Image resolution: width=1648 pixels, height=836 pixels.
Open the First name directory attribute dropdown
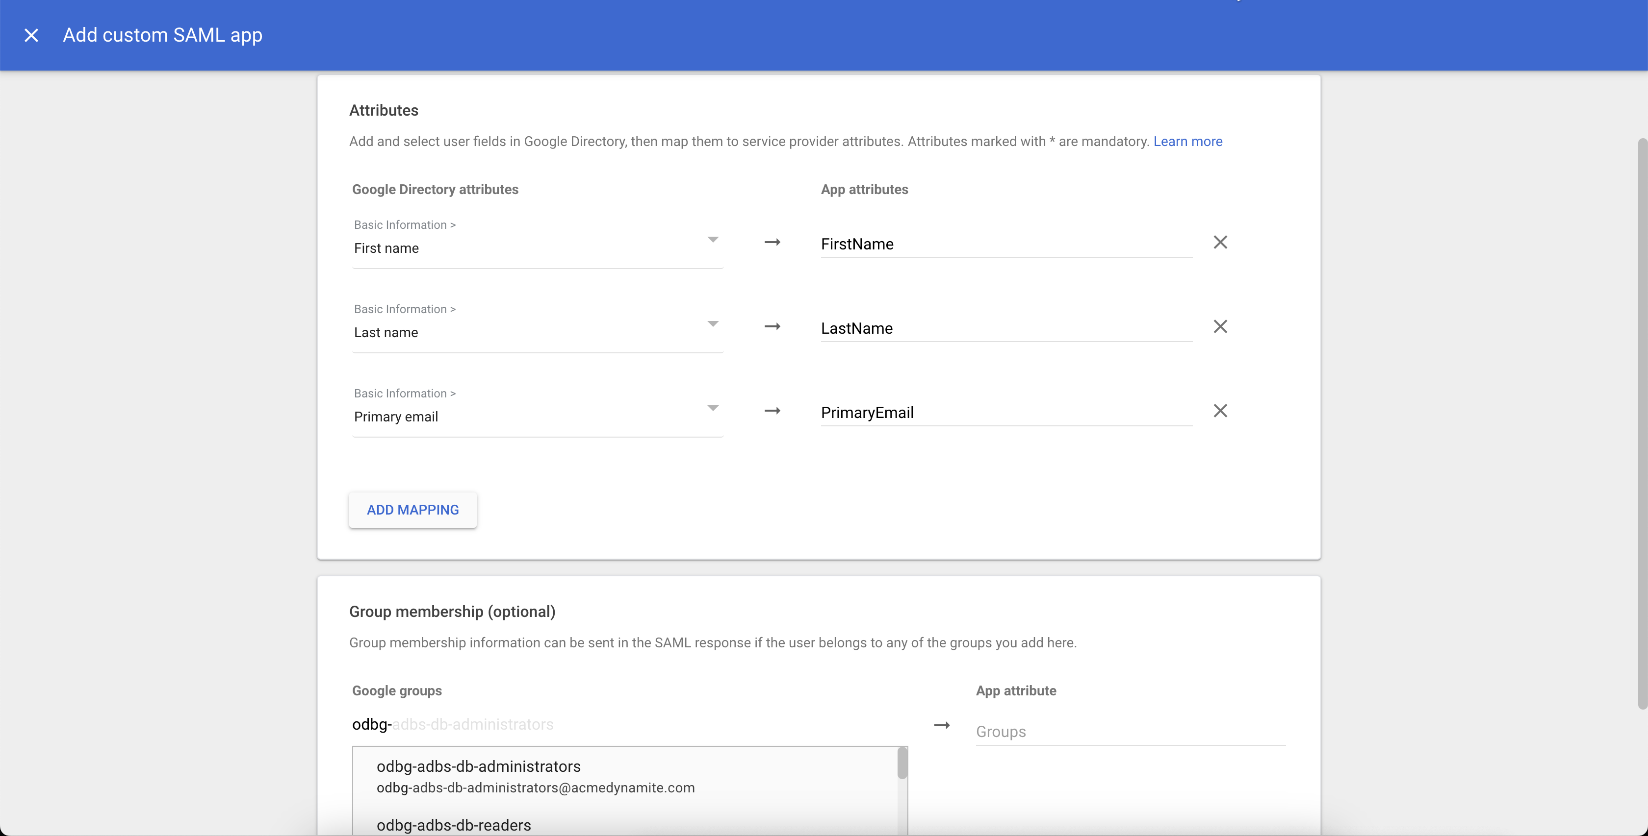click(713, 240)
